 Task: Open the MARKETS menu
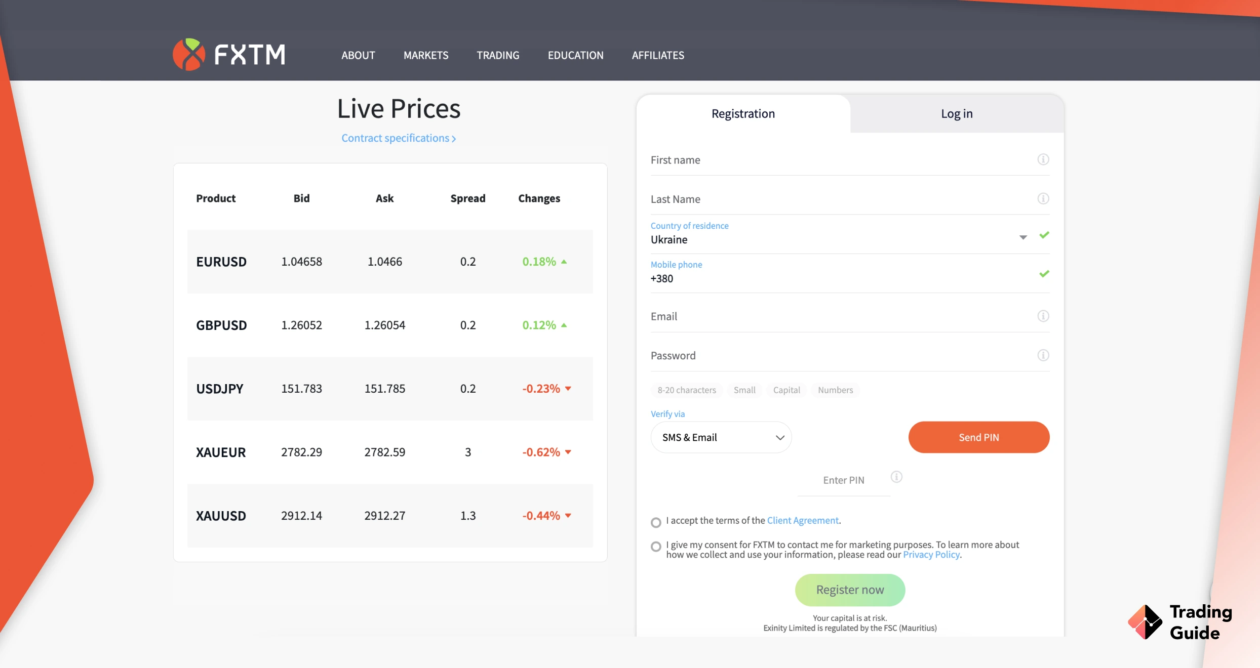426,55
